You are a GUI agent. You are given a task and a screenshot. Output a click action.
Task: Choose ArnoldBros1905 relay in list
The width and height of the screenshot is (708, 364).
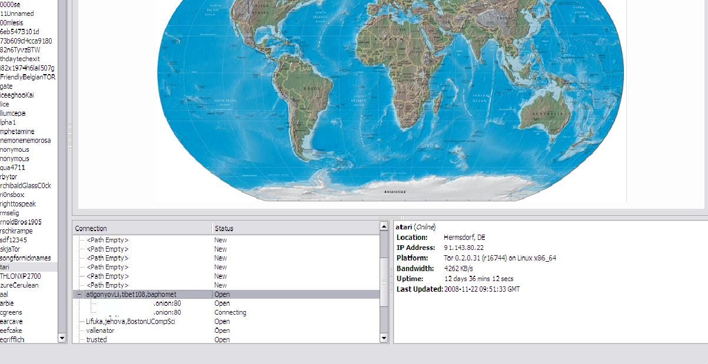21,222
